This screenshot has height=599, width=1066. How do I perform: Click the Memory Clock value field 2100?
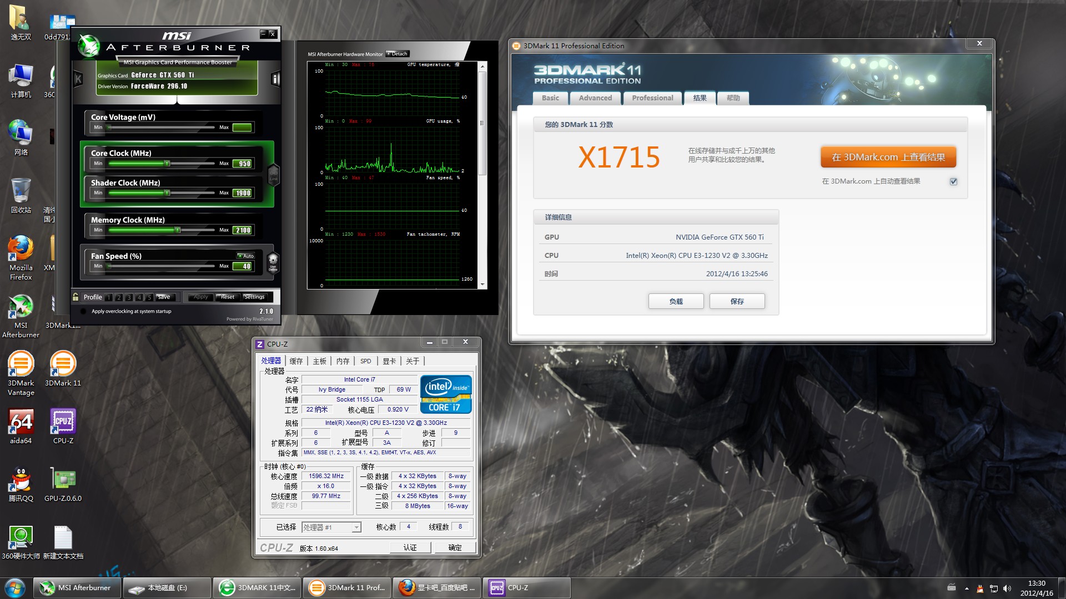click(243, 230)
